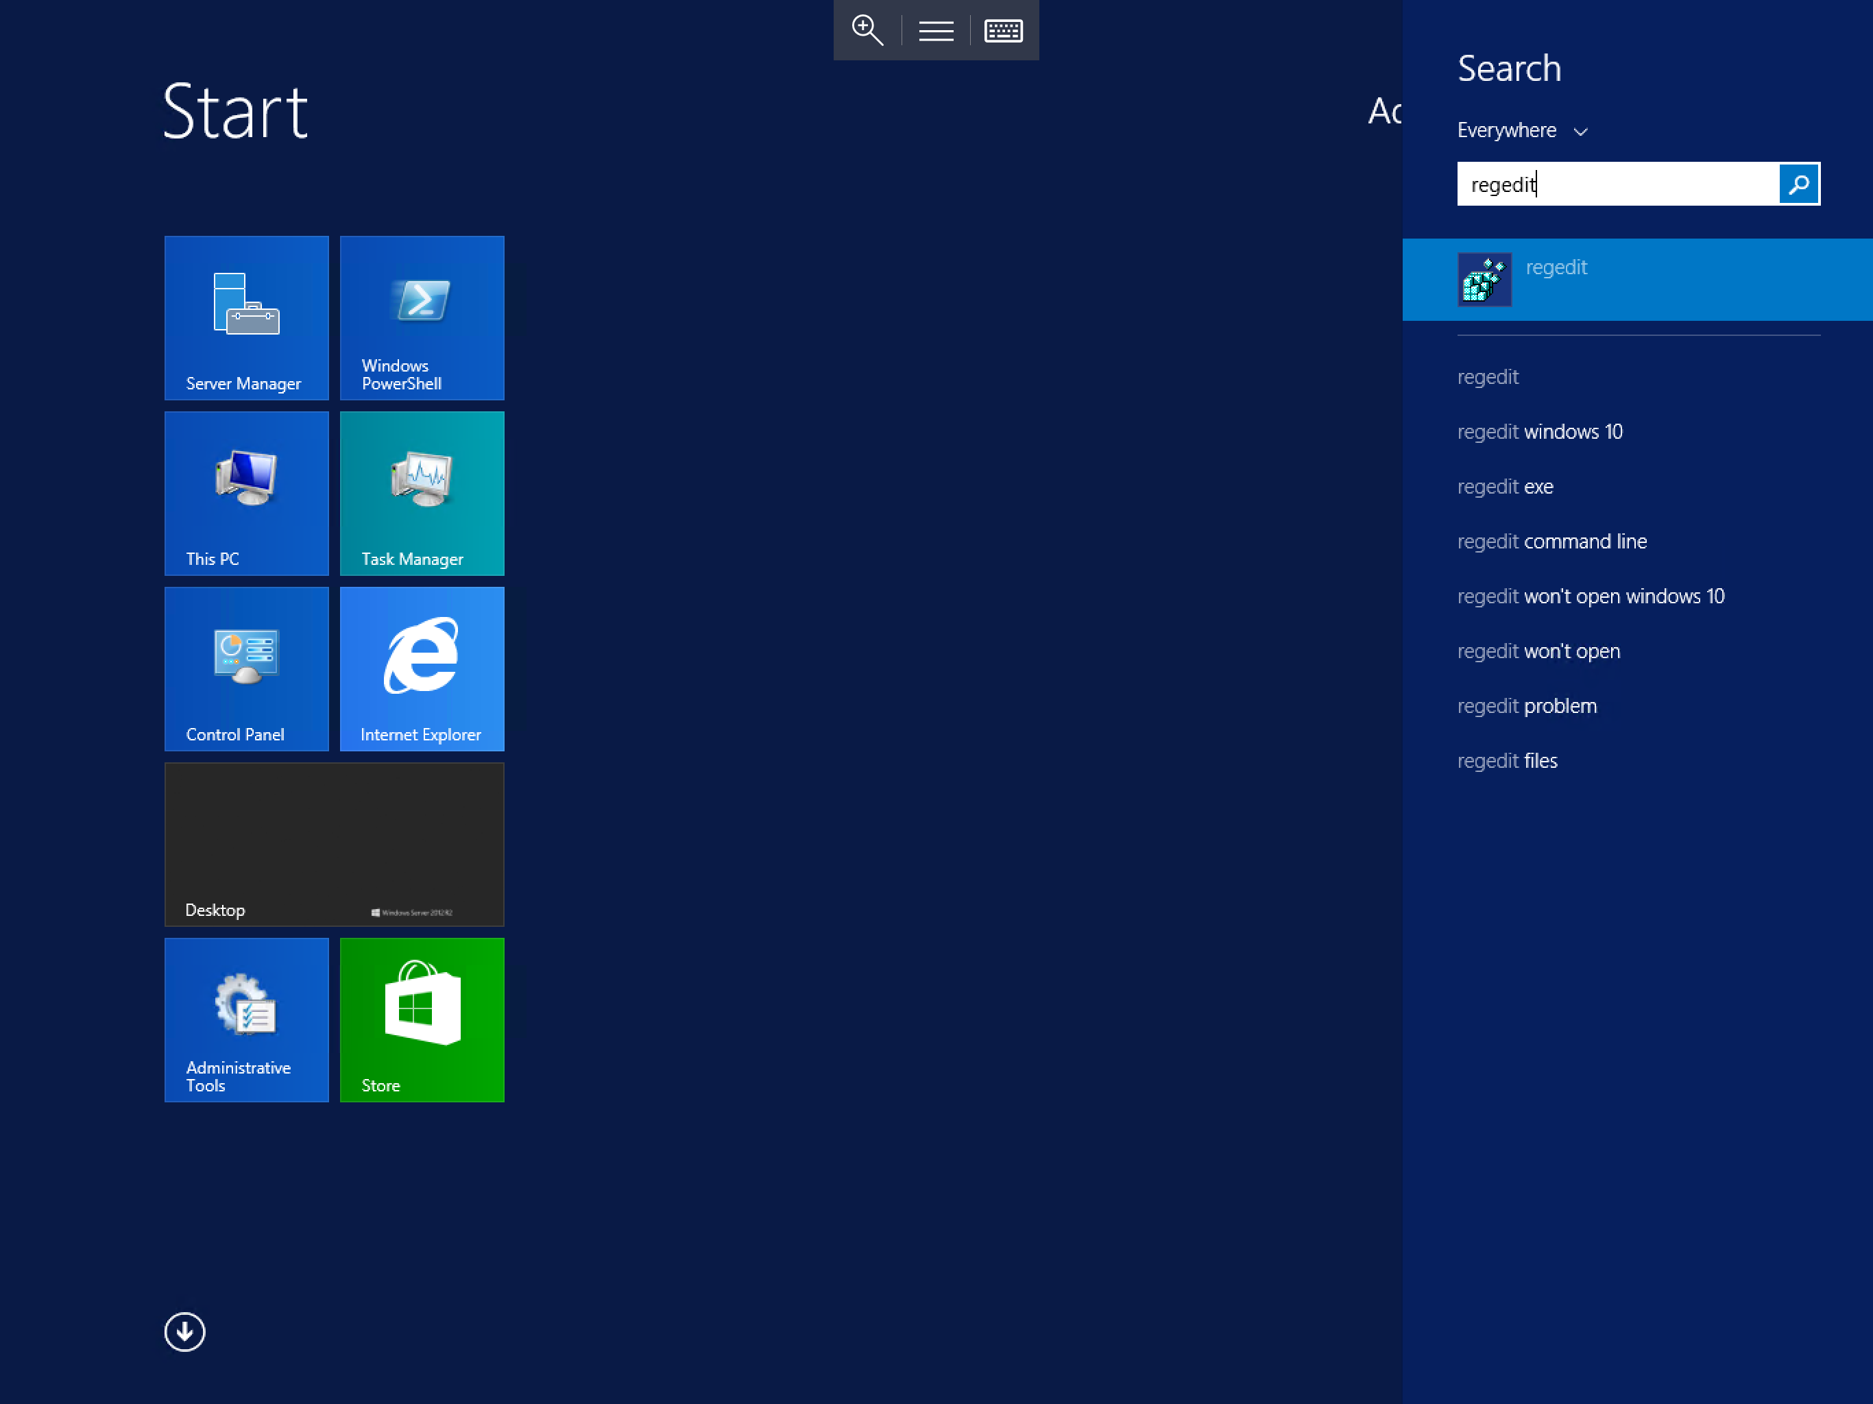Launch Internet Explorer tile
Screen dimensions: 1873x1404
pos(422,669)
